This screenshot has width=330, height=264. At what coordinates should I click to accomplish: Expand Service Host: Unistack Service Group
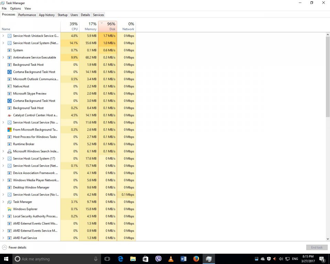click(x=3, y=36)
